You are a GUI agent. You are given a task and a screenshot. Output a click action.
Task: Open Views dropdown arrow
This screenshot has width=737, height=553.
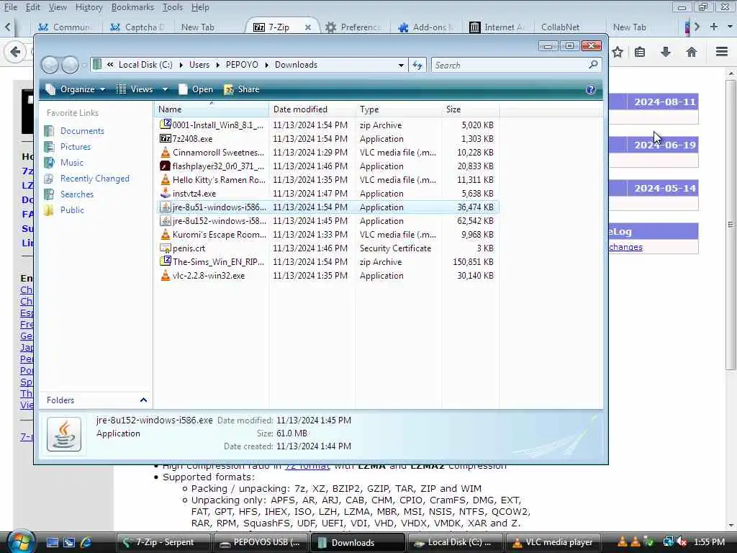pyautogui.click(x=165, y=89)
